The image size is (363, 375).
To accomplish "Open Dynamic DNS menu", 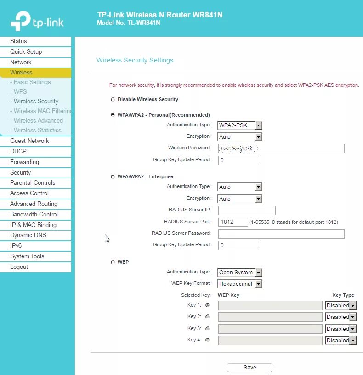I will point(36,235).
